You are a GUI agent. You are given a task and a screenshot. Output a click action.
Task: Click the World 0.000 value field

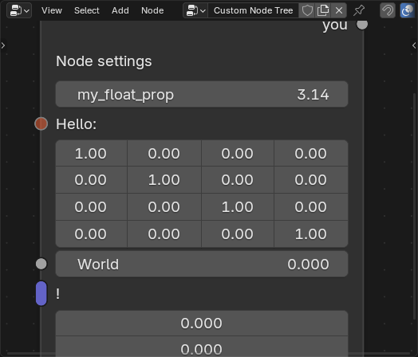[x=202, y=264]
